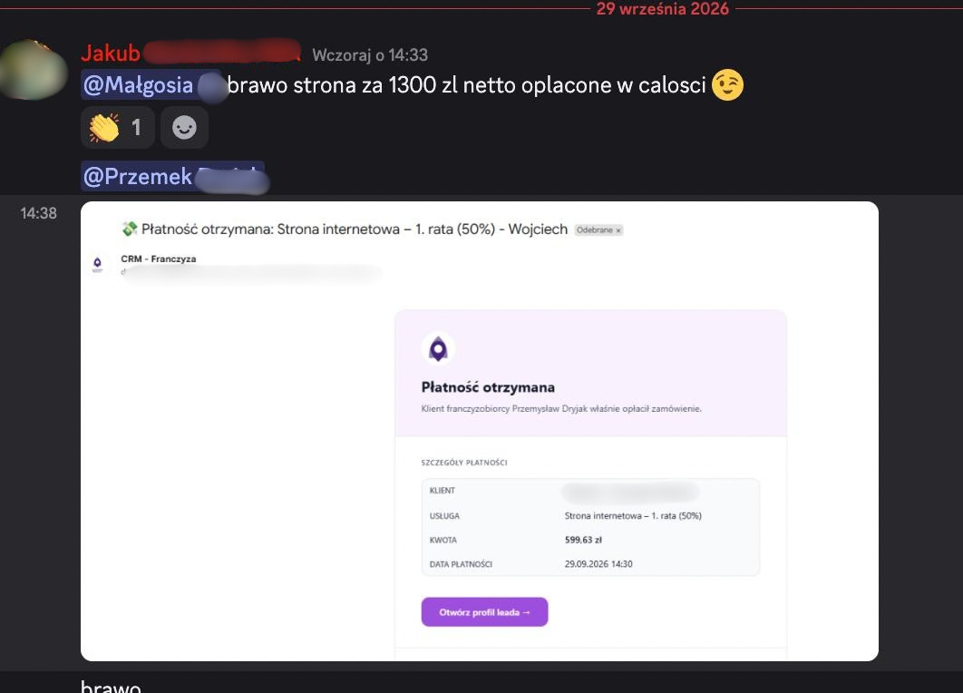
Task: Remove the 'Odebrane' label tag
Action: click(618, 230)
